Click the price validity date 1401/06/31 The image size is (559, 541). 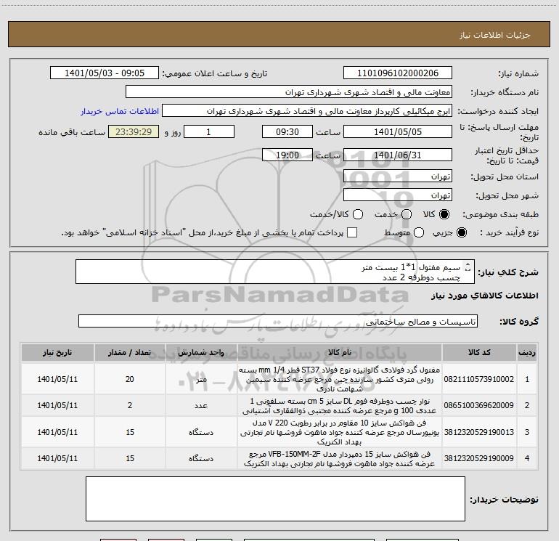(x=398, y=155)
